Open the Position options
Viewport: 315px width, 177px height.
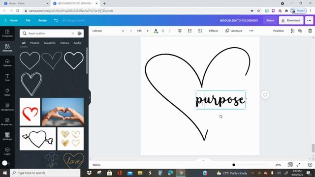(x=279, y=31)
